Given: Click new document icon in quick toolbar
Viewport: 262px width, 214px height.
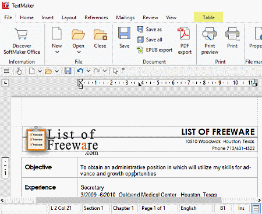Looking at the screenshot, I should pos(31,71).
